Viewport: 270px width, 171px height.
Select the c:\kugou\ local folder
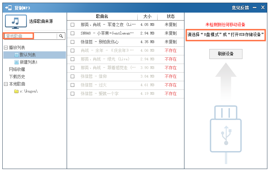point(29,91)
